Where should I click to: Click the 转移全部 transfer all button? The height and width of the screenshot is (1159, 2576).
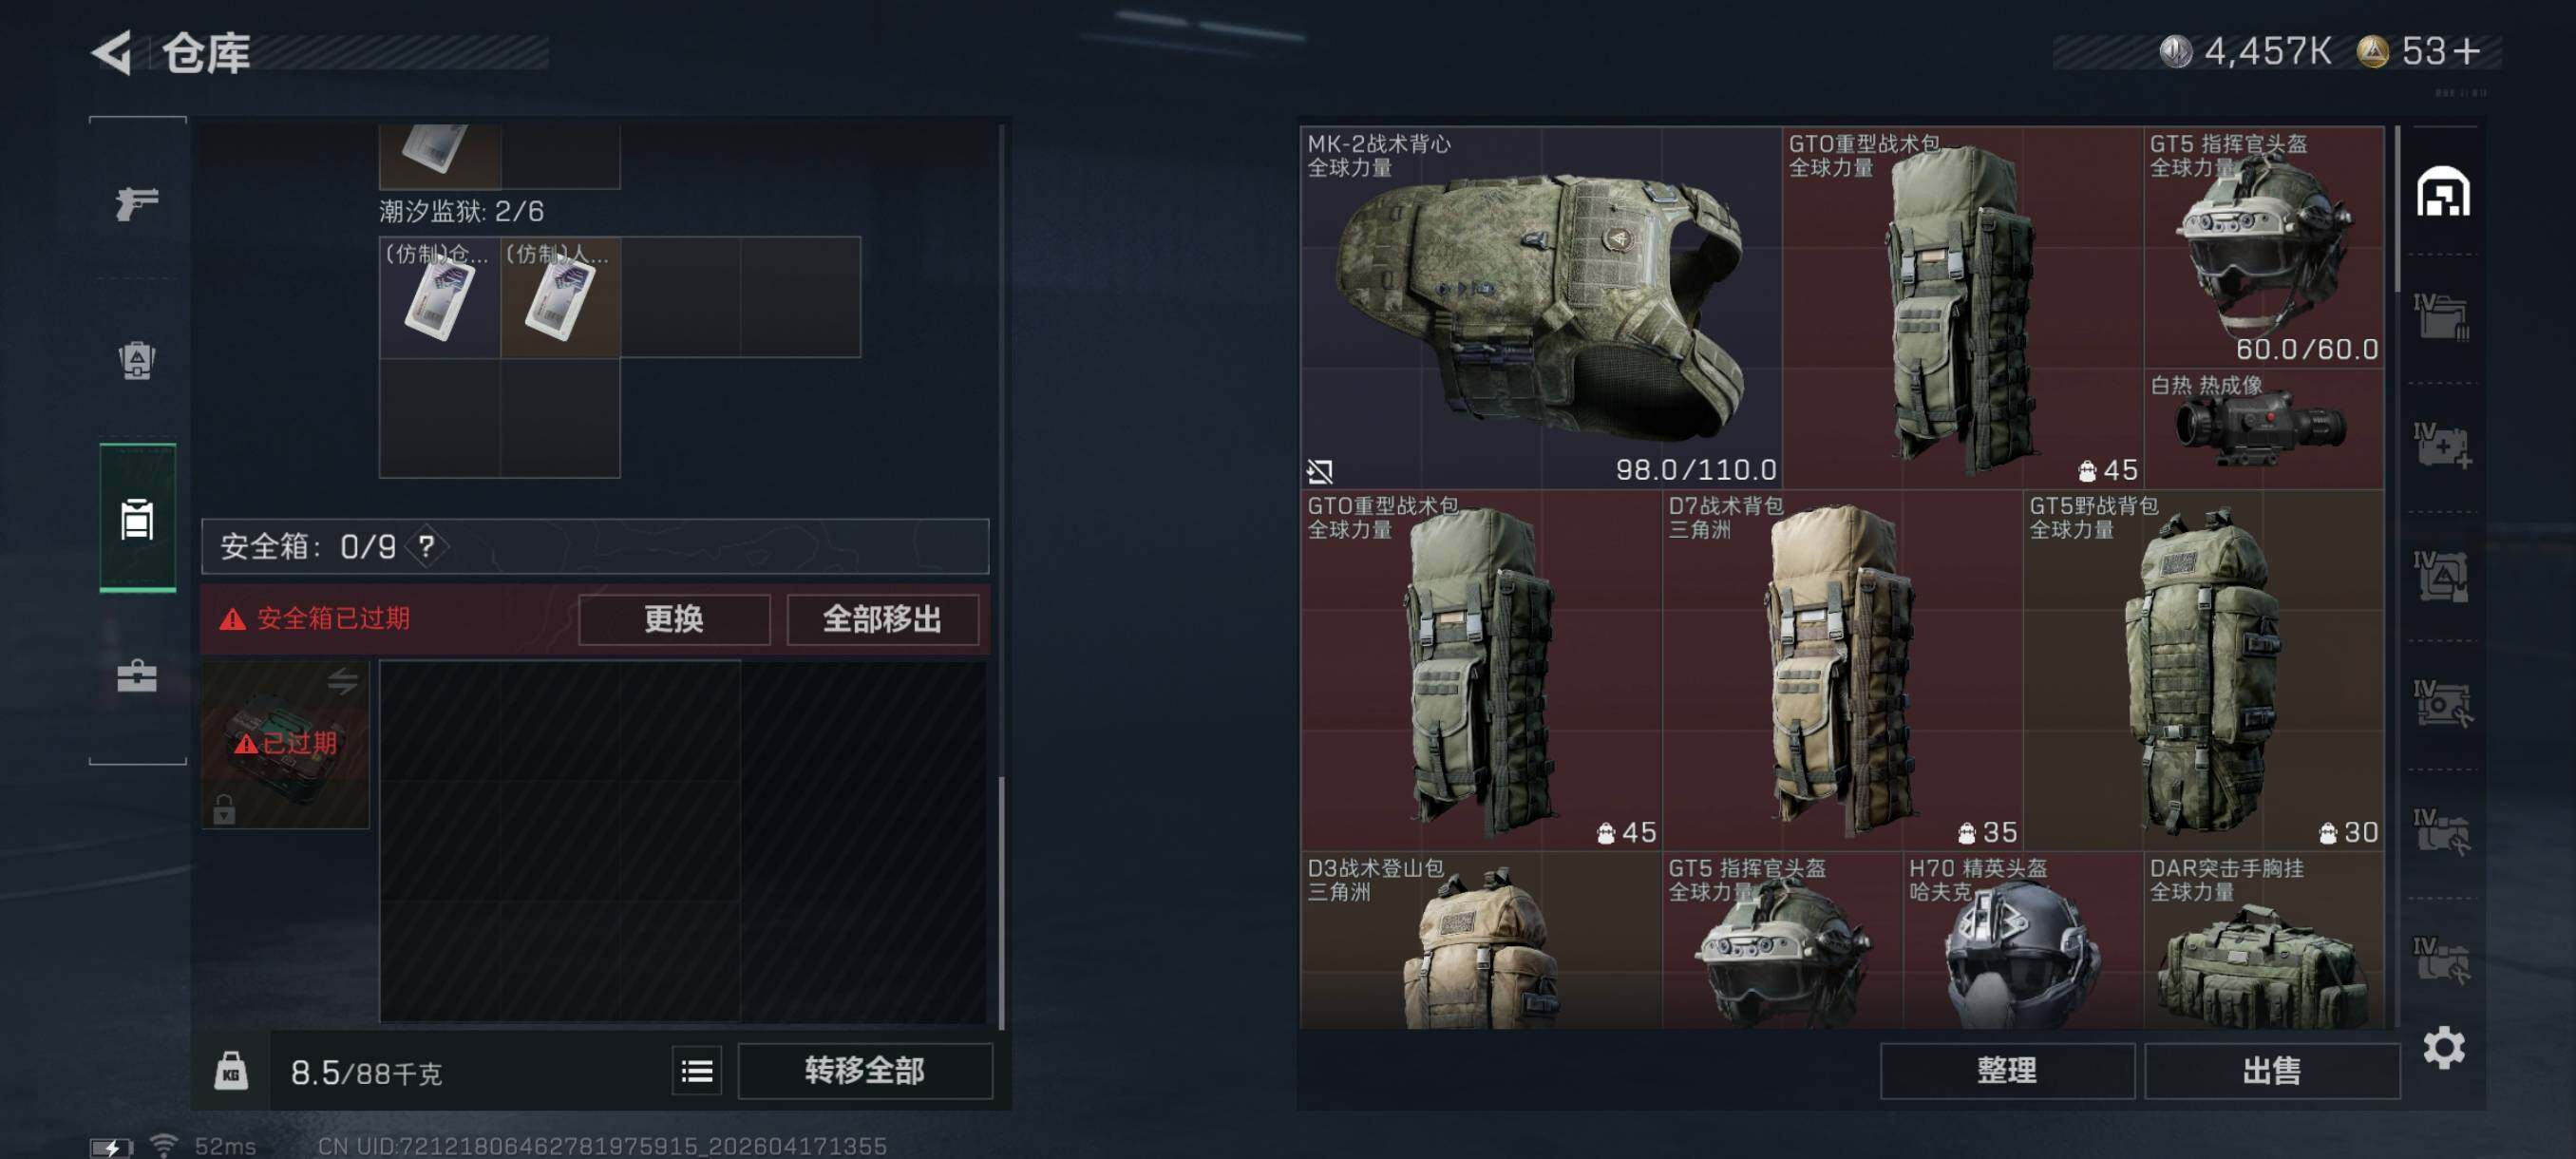click(x=865, y=1071)
